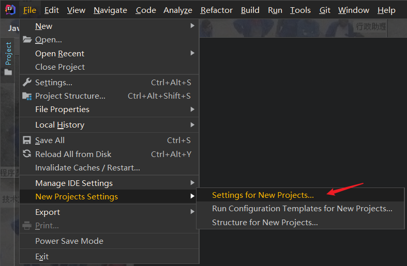Image resolution: width=407 pixels, height=266 pixels.
Task: Click the Project Structure folder icon
Action: [x=27, y=96]
